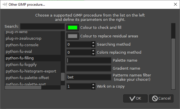Select python-fu-palette-offset in the list
The width and height of the screenshot is (180, 109).
click(32, 78)
